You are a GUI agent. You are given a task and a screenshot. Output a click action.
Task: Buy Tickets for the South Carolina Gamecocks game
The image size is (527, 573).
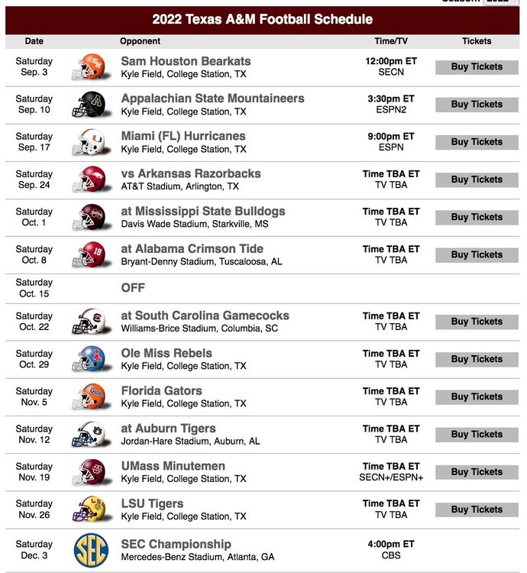tap(477, 322)
